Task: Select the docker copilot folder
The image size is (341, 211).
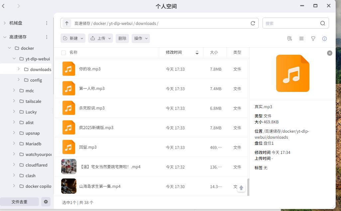Action: coord(38,186)
